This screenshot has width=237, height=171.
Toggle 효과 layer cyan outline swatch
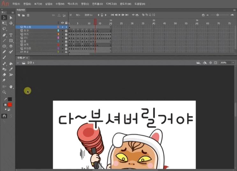pos(58,31)
